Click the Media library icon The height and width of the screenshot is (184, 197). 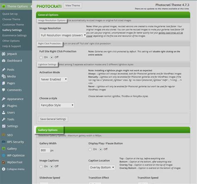[x=4, y=76]
